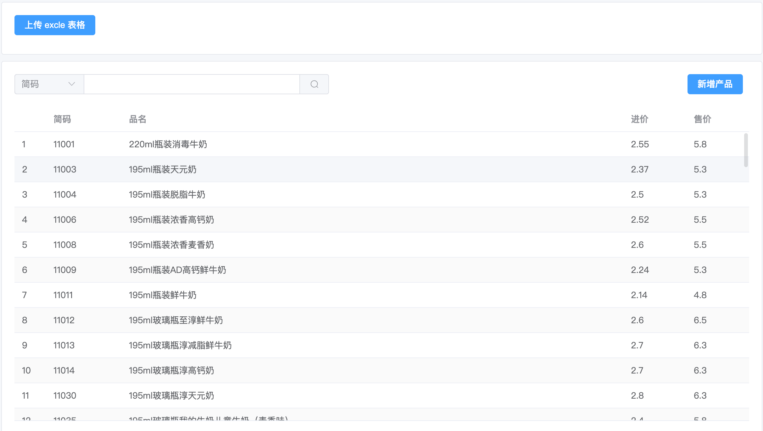Select product name 195ml玻璃瓶至淳鲜牛奶
This screenshot has height=431, width=763.
click(176, 320)
